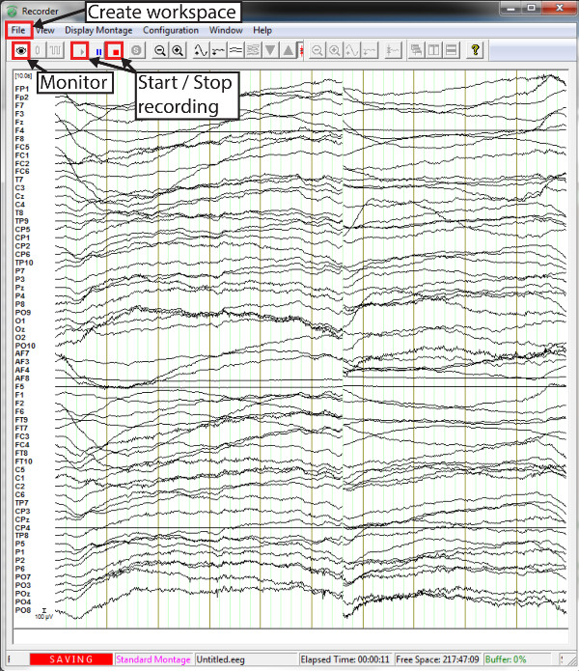Click the greyed-out minus magnifier icon
Image resolution: width=579 pixels, height=671 pixels.
317,50
